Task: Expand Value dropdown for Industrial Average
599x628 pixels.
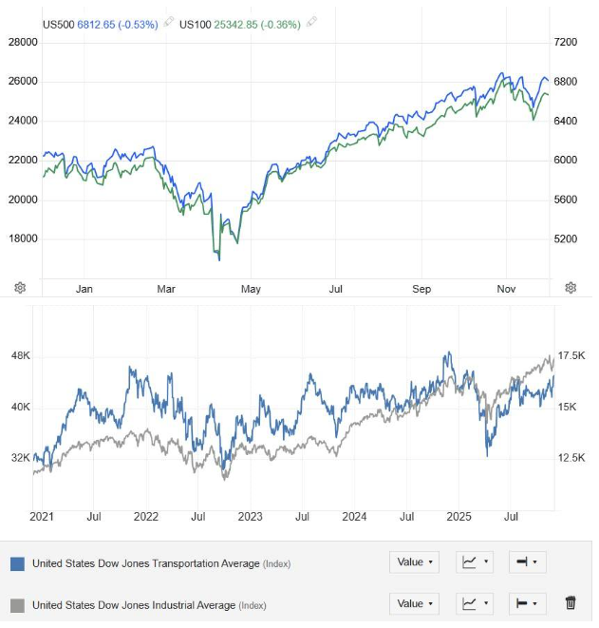Action: pyautogui.click(x=414, y=603)
